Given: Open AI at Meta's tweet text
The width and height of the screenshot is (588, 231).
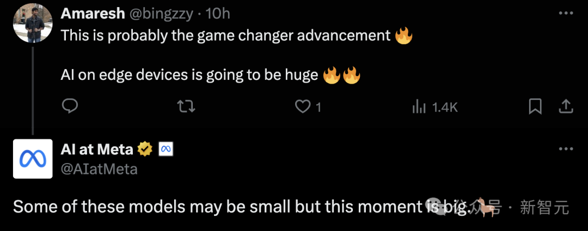Looking at the screenshot, I should [x=242, y=207].
